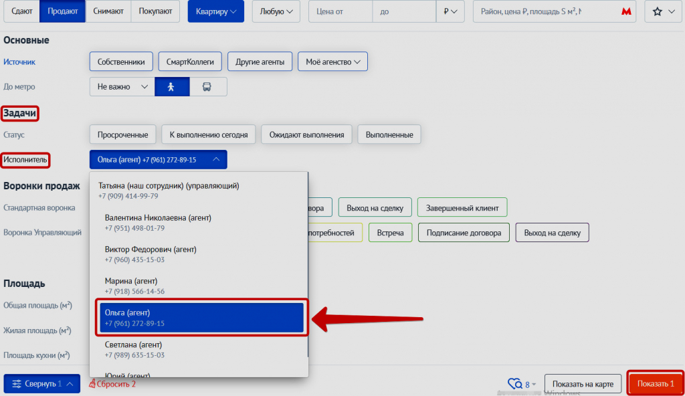This screenshot has width=685, height=396.
Task: Switch to the Снимают tab
Action: click(108, 11)
